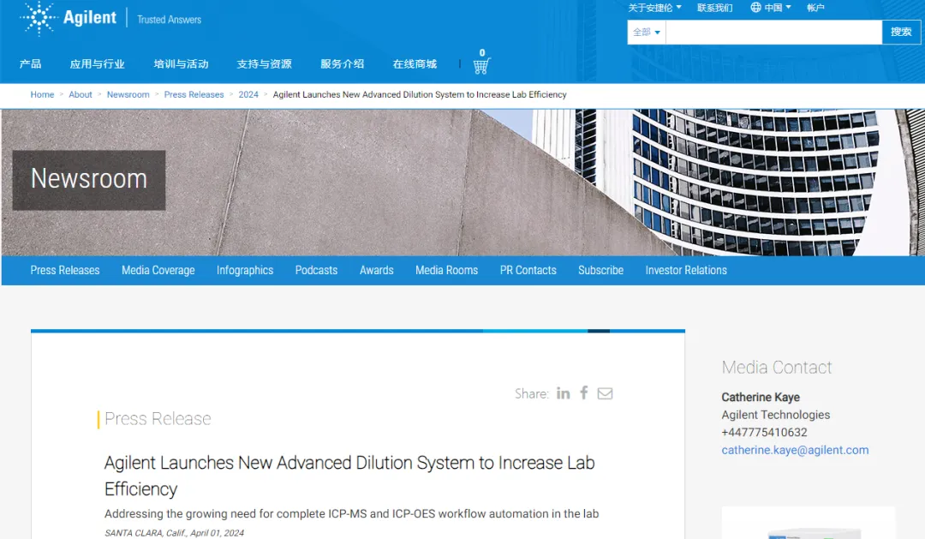The height and width of the screenshot is (539, 925).
Task: Select the Media Rooms tab
Action: point(446,271)
